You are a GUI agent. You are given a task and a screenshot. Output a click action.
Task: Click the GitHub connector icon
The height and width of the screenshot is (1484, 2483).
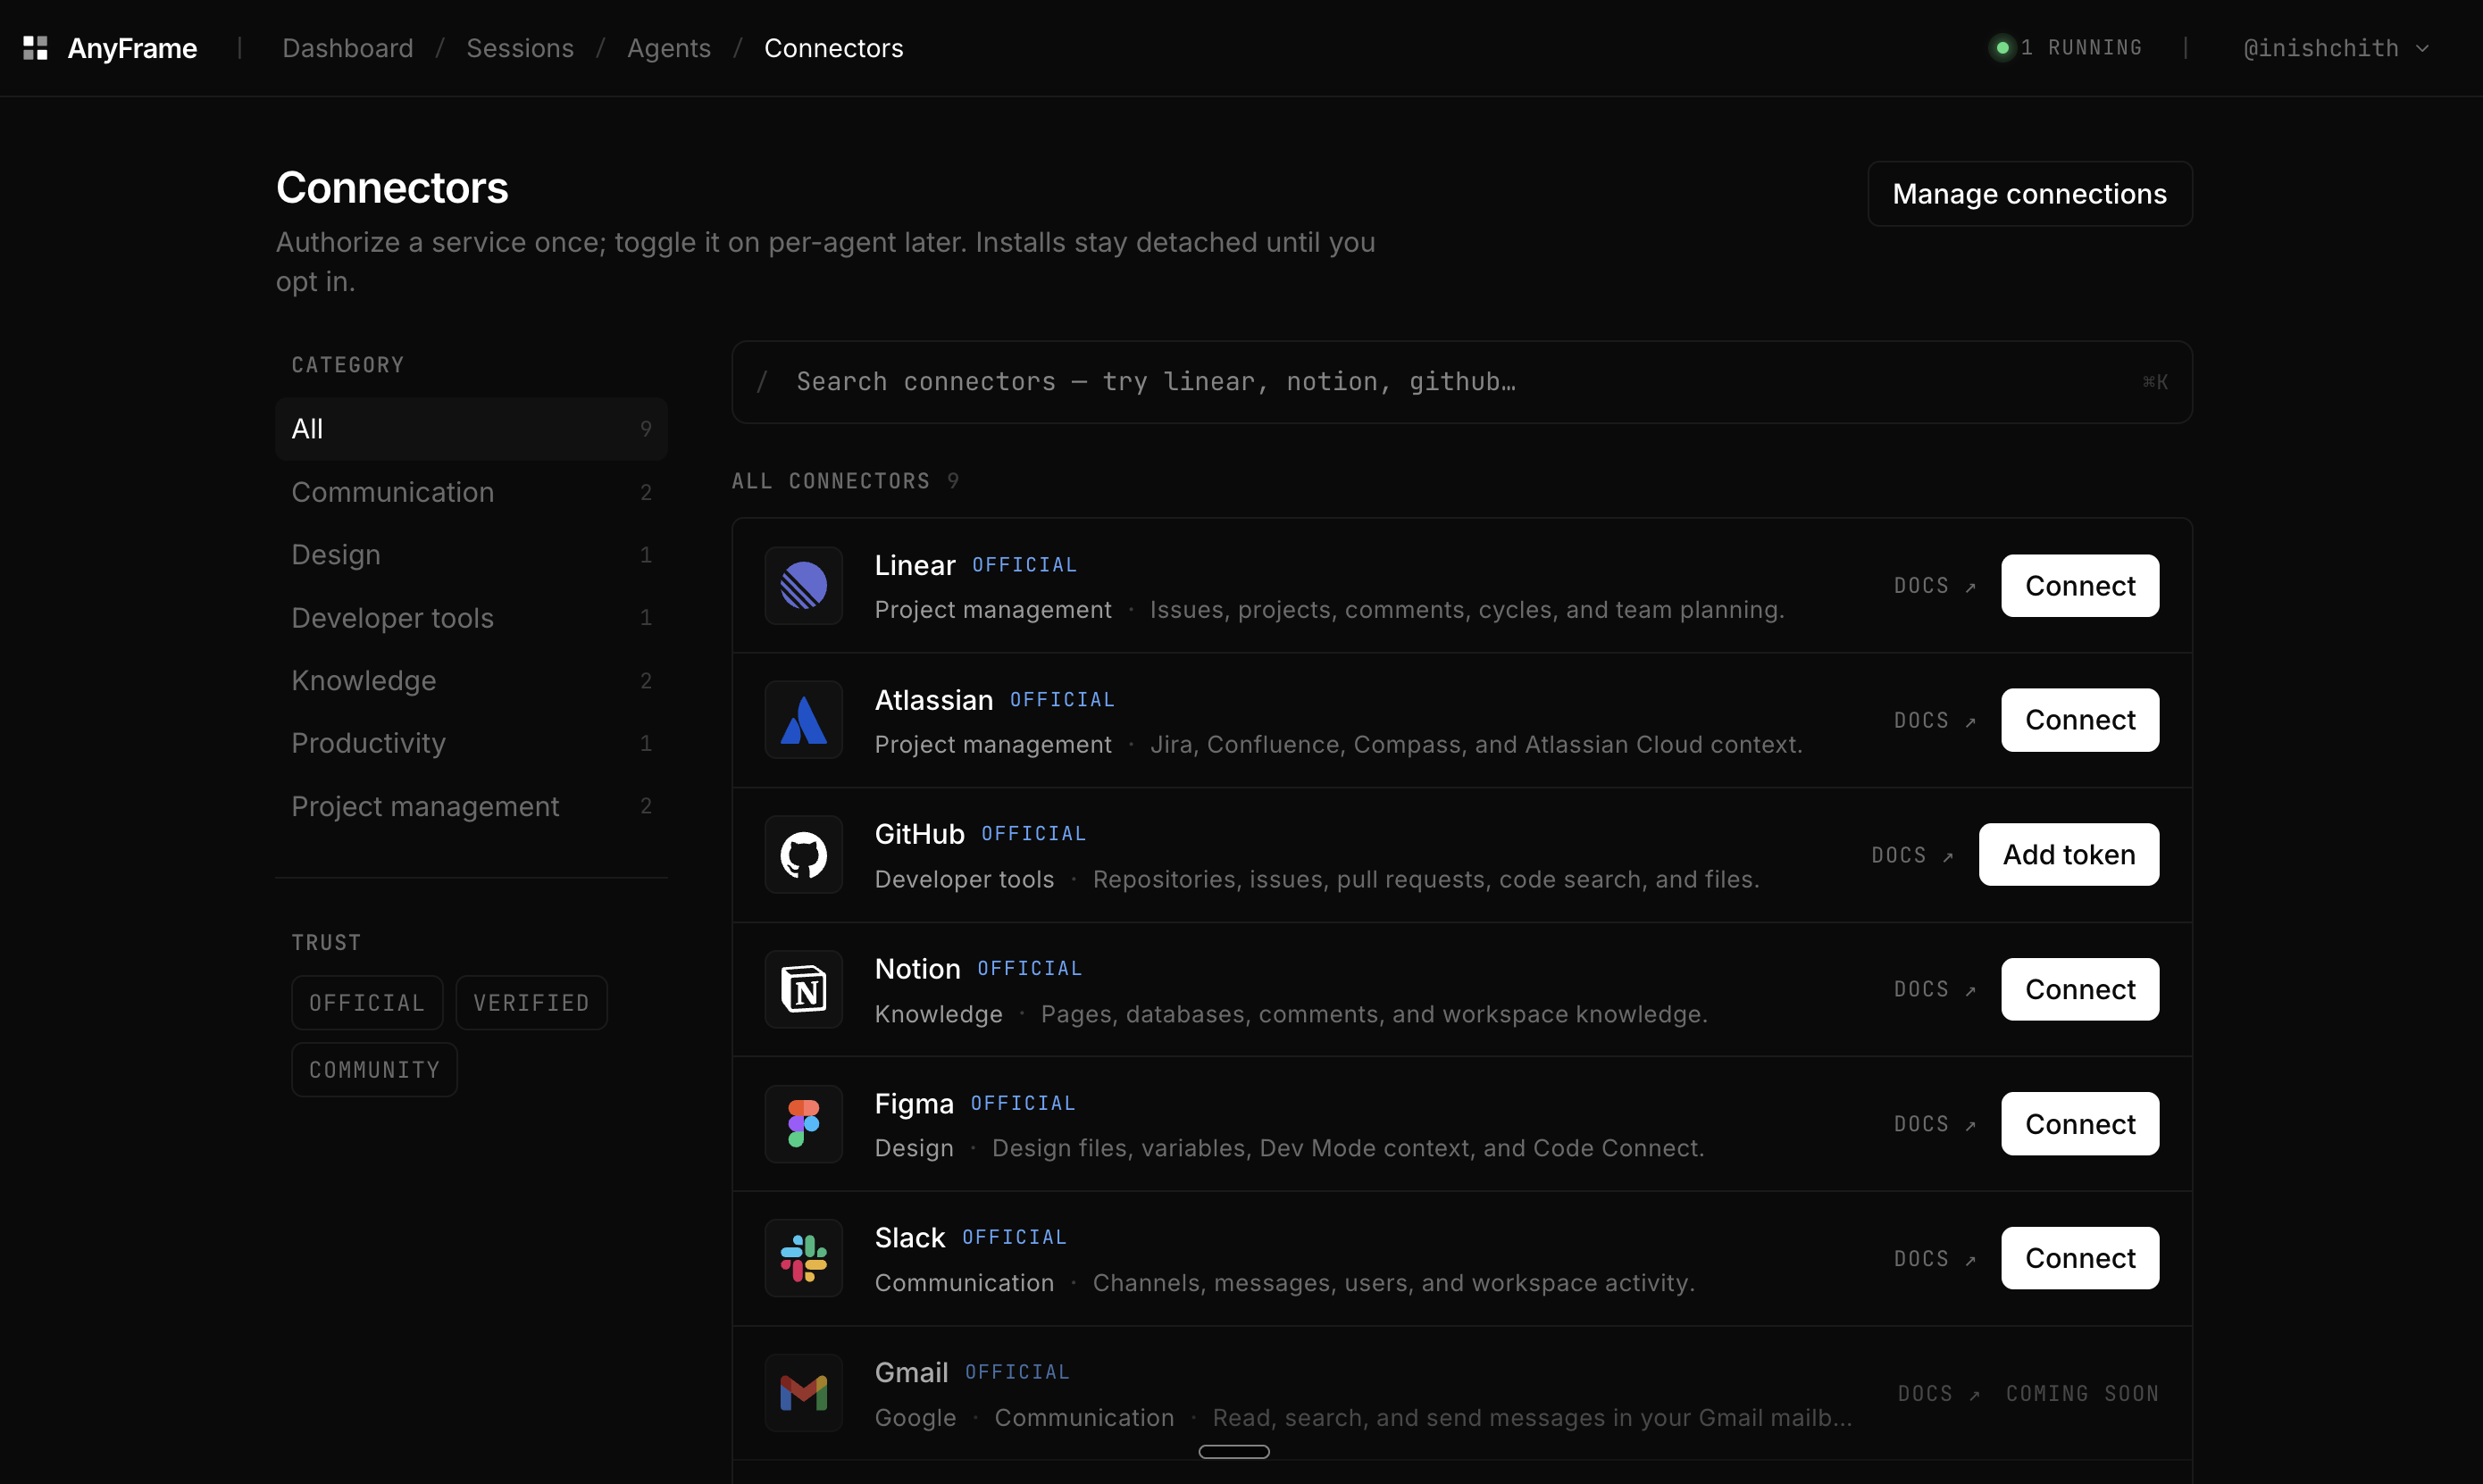point(803,855)
